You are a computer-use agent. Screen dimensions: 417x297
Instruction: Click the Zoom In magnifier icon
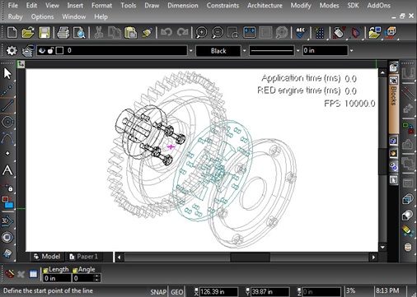click(x=201, y=33)
